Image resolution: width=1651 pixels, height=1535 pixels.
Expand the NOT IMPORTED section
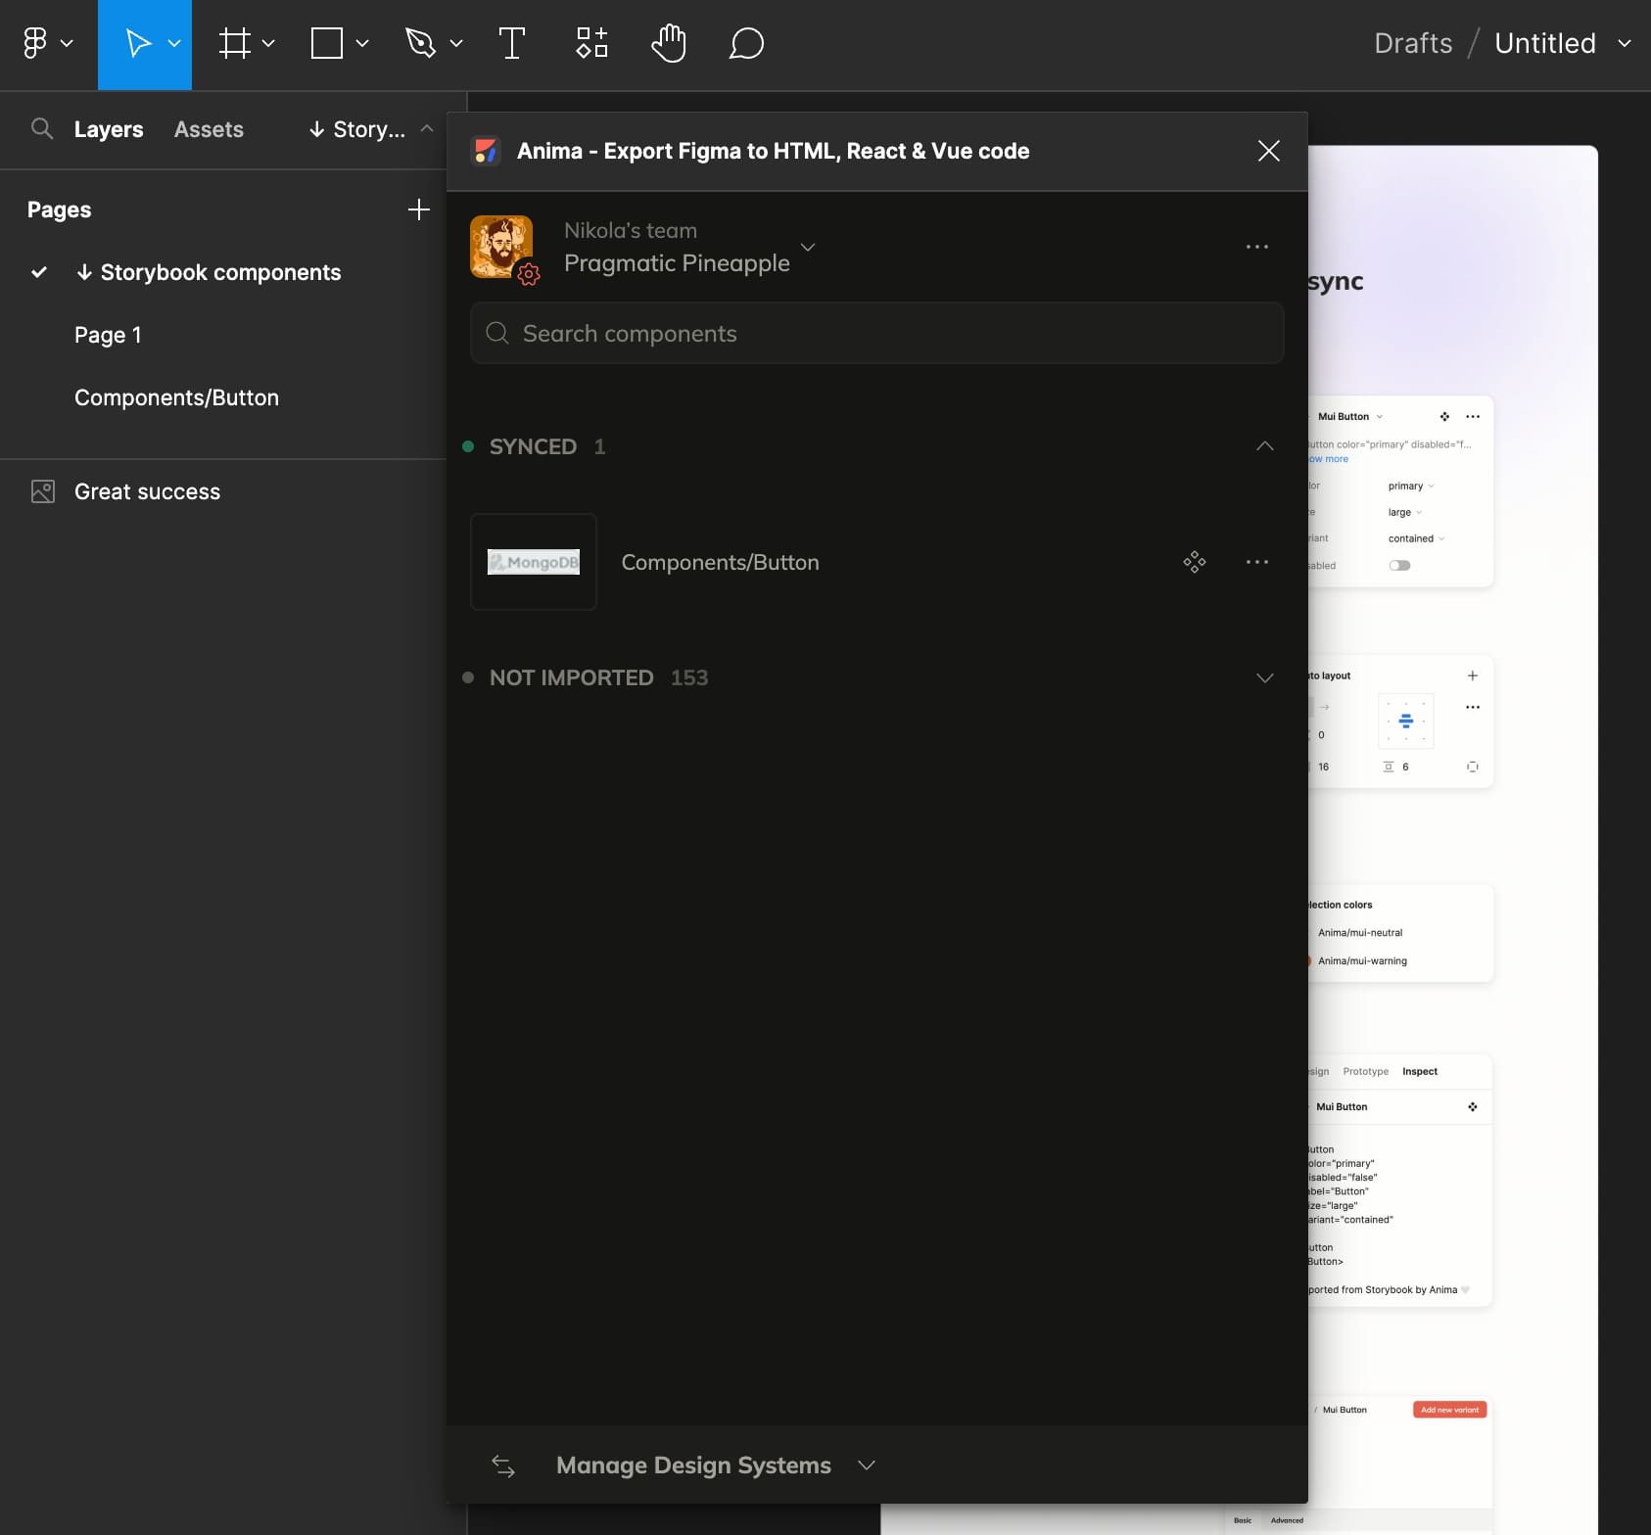(1264, 677)
